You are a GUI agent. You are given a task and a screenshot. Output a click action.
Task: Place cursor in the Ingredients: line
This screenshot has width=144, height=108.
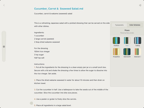tap(39, 33)
